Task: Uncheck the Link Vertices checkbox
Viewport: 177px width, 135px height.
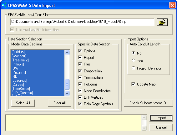Action: (x=80, y=97)
